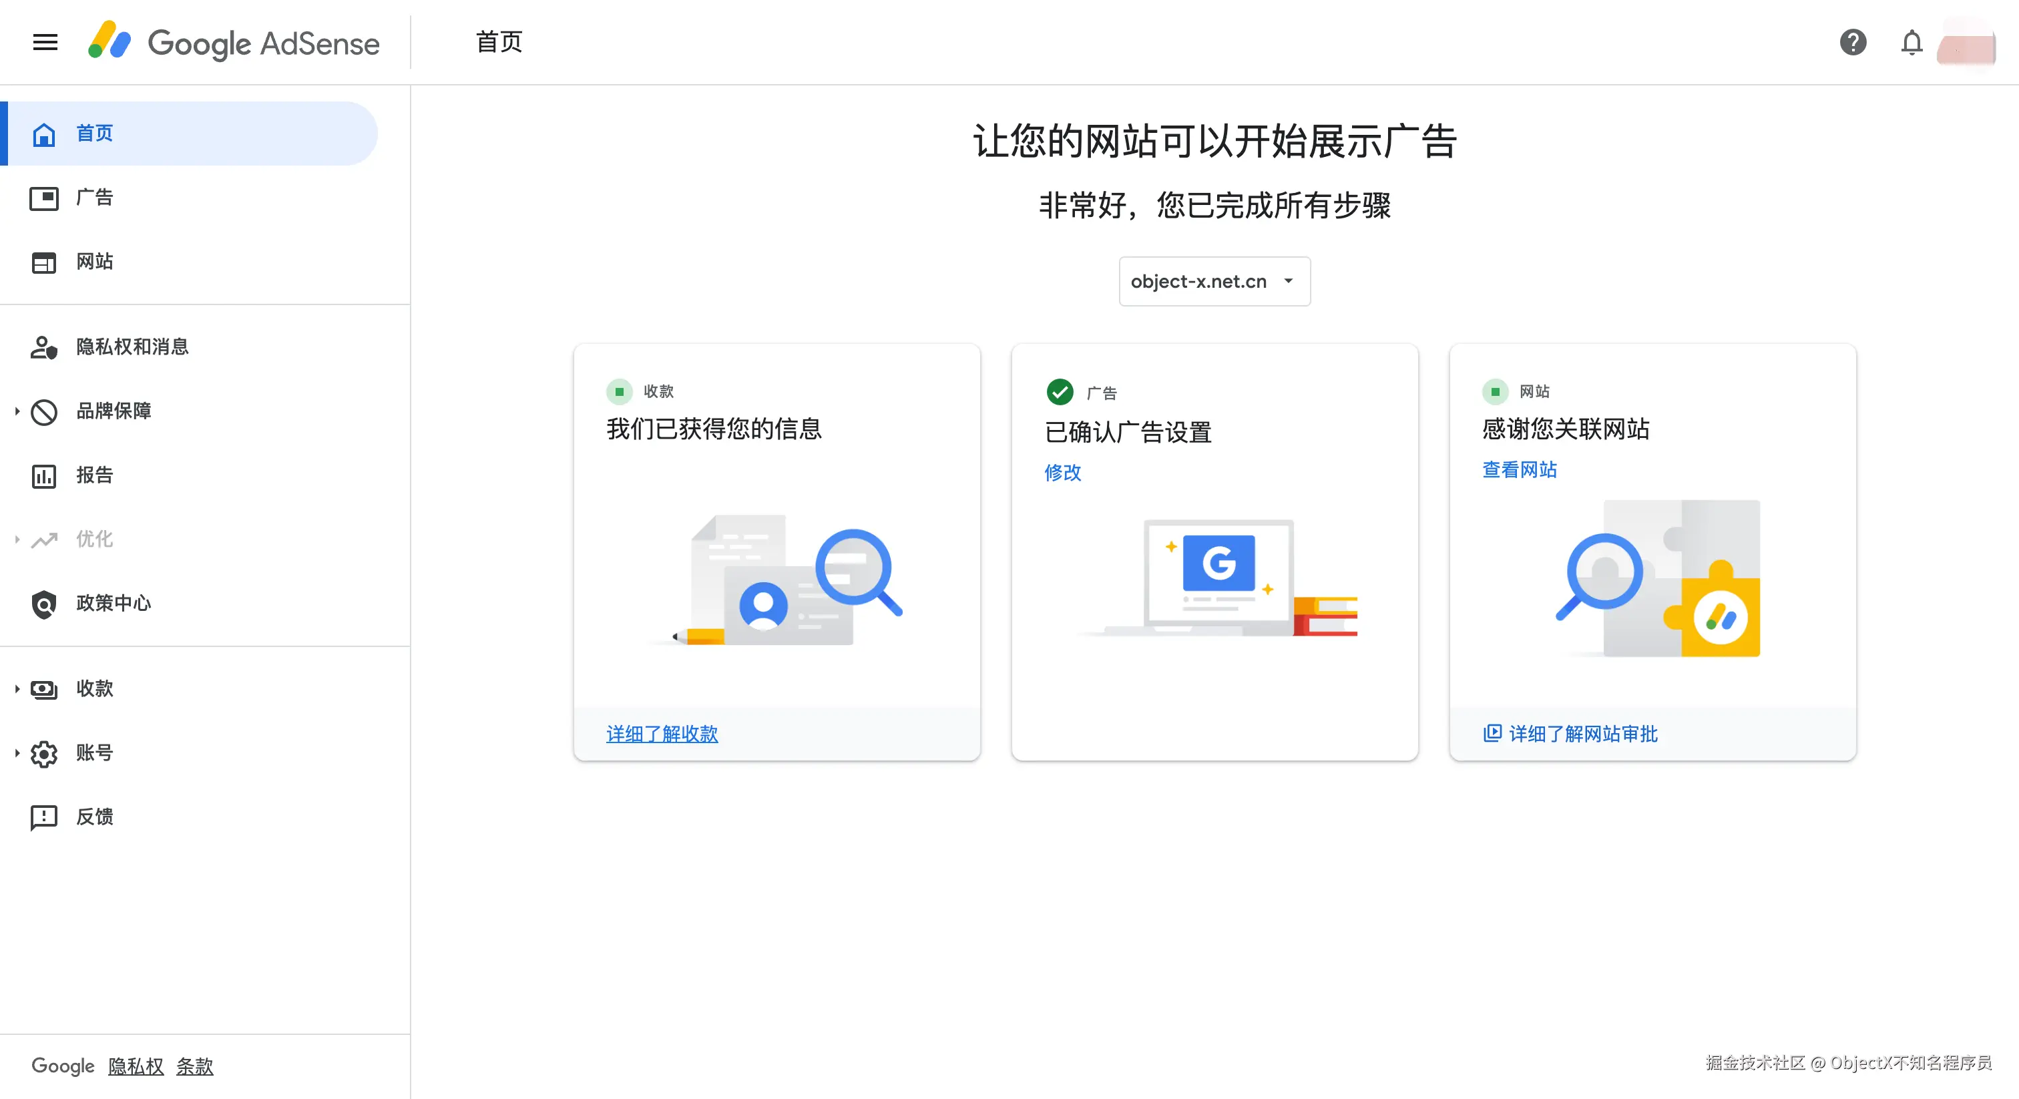Expand the 品牌保障 sidebar section
Image resolution: width=2019 pixels, height=1099 pixels.
click(x=17, y=411)
